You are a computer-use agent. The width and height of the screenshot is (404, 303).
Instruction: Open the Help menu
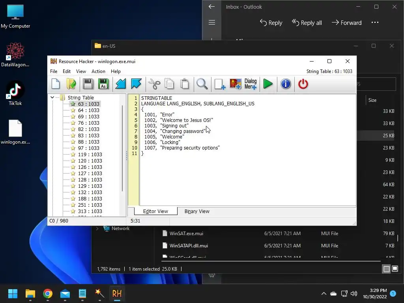[x=116, y=71]
